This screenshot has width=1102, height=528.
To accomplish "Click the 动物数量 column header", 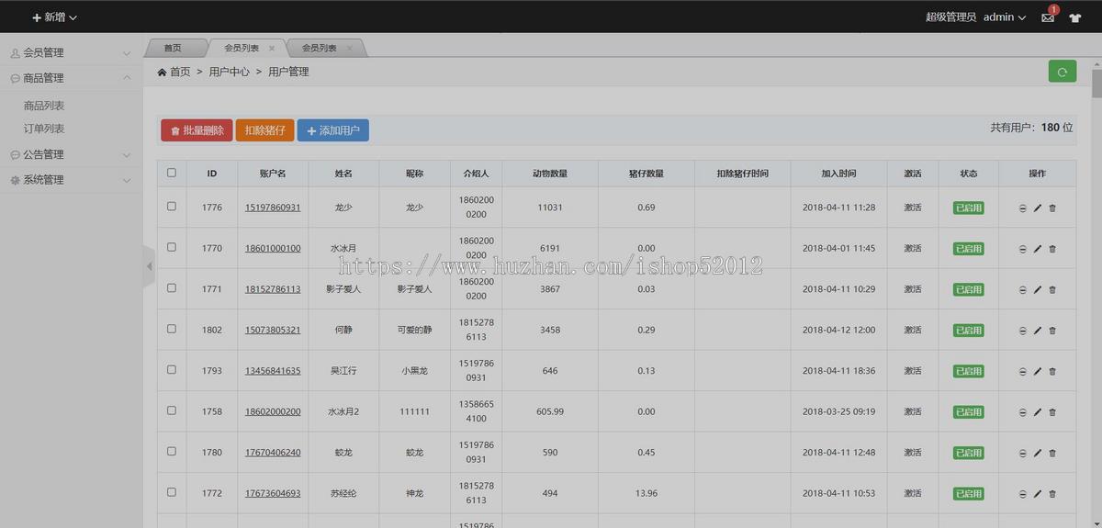I will pyautogui.click(x=550, y=174).
